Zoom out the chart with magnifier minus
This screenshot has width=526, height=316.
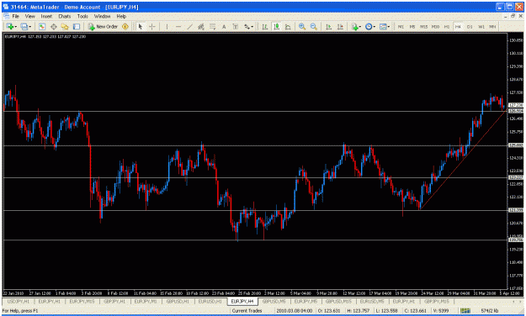314,26
